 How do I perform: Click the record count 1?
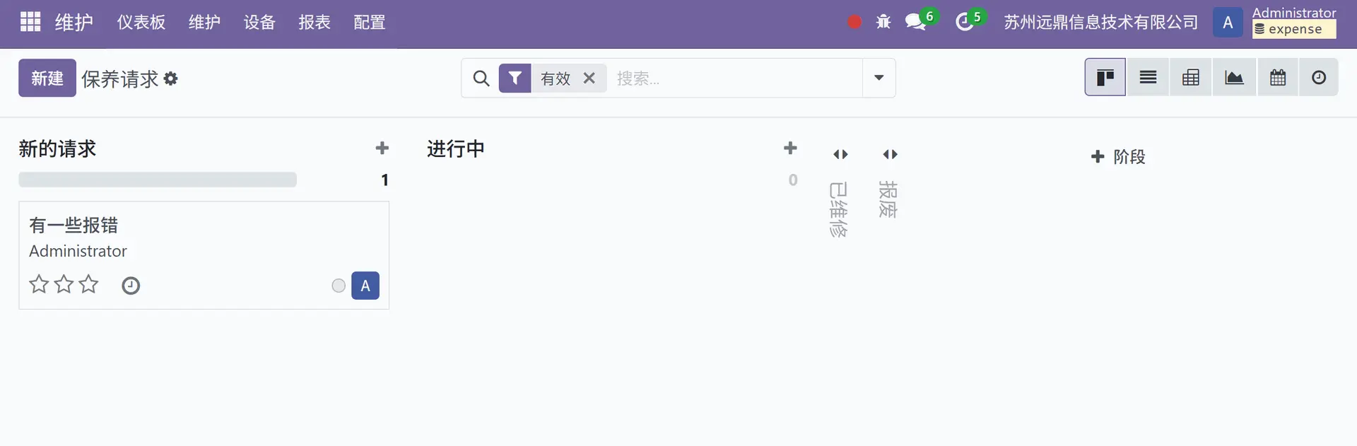point(384,180)
